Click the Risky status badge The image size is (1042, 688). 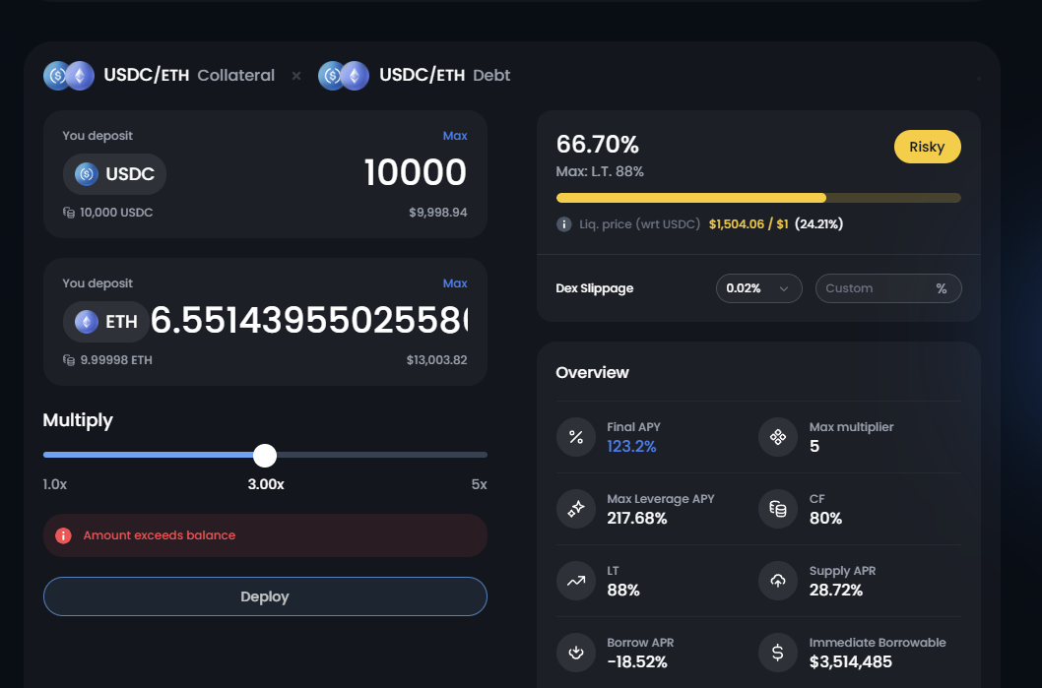click(x=927, y=147)
